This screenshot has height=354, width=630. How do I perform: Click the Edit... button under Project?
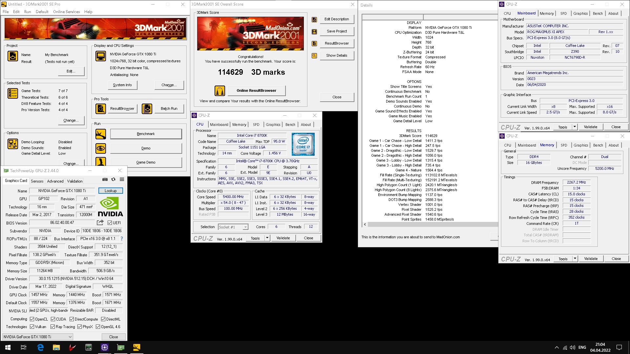tap(71, 71)
